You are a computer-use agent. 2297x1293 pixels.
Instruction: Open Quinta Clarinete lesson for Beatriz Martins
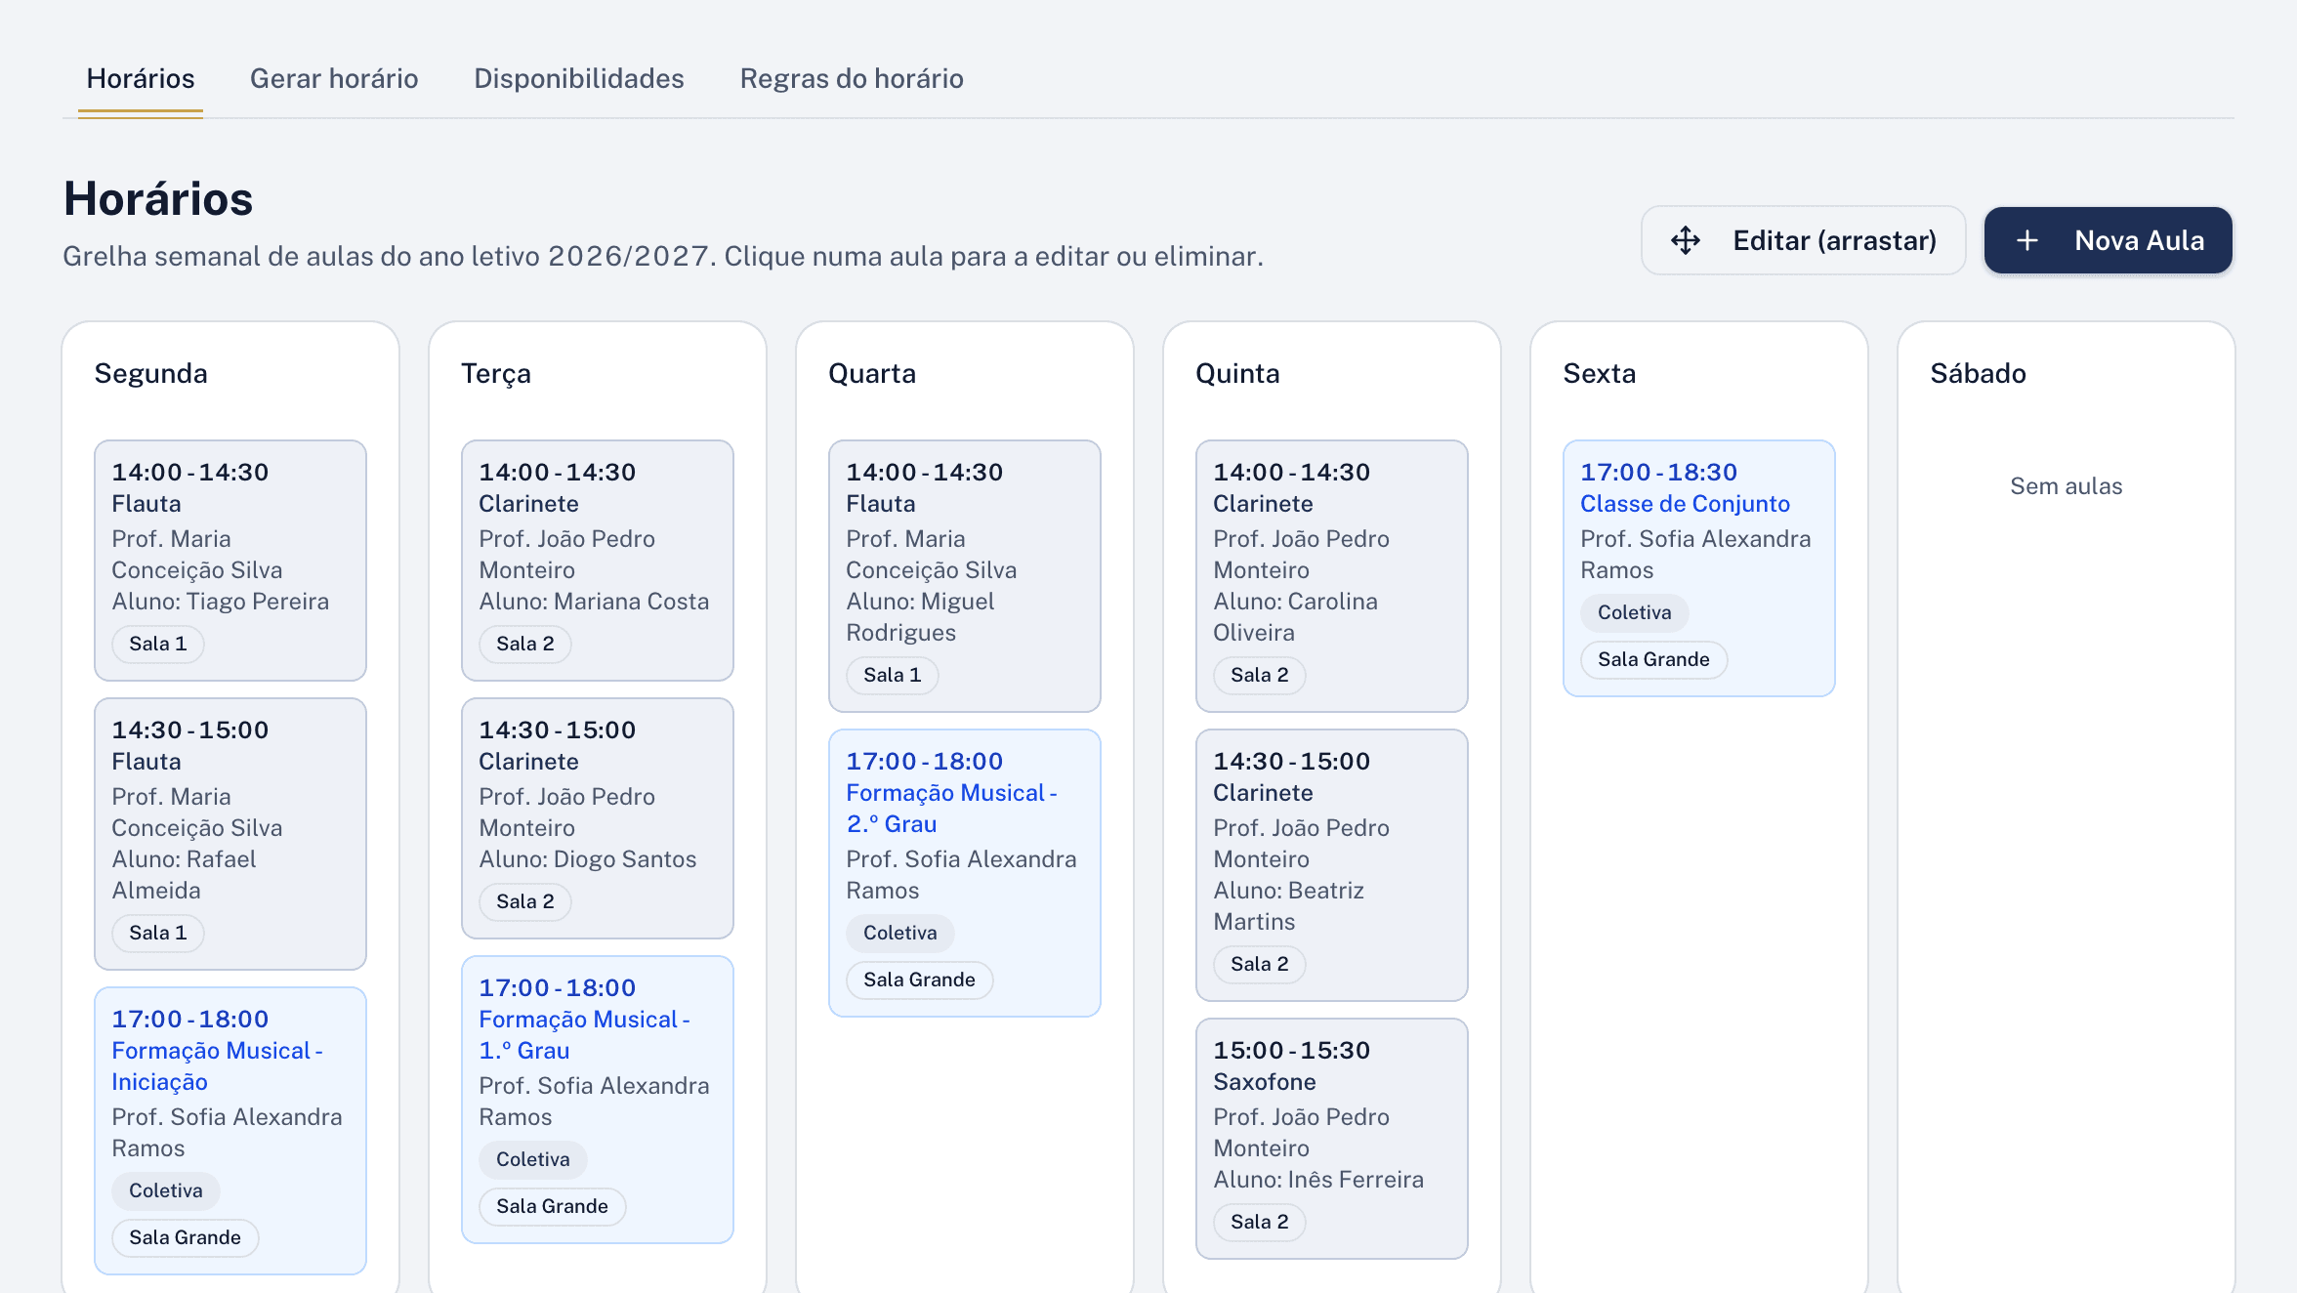point(1332,865)
